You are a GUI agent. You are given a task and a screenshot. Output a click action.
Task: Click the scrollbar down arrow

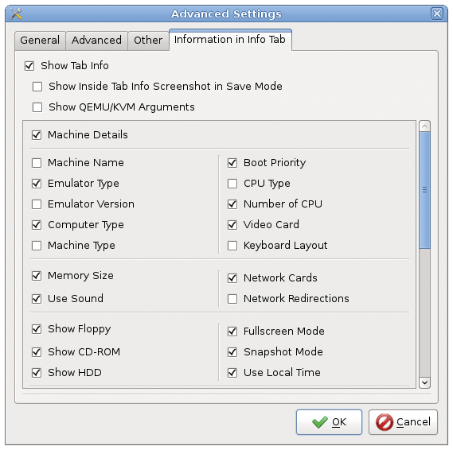[x=424, y=382]
